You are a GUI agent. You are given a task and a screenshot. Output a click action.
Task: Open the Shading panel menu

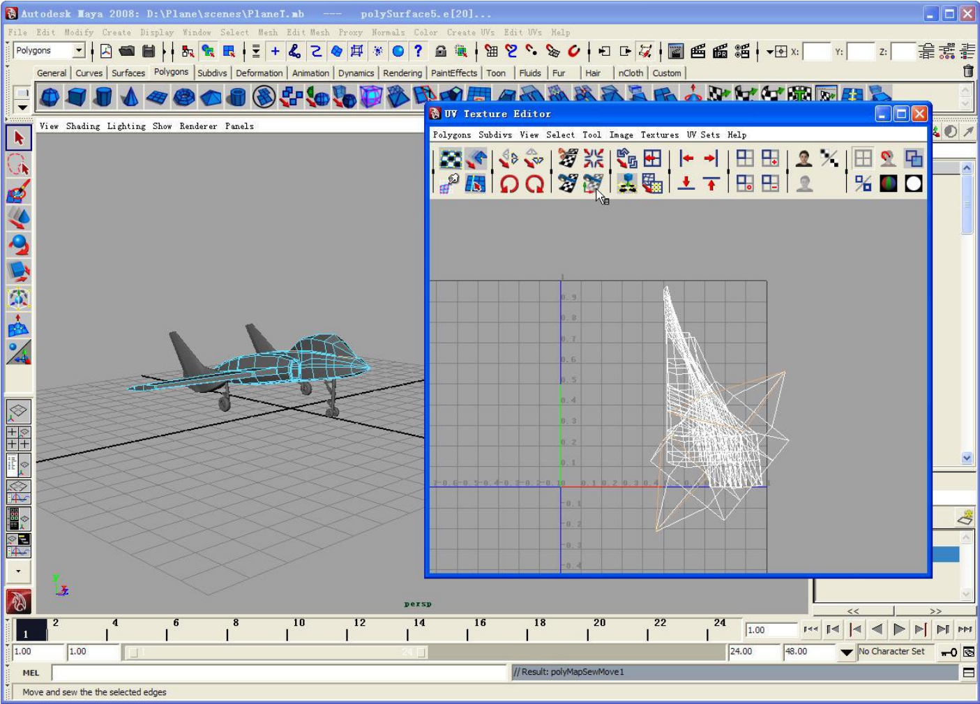click(x=83, y=126)
